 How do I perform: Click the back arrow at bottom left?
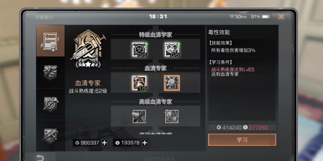(40, 158)
